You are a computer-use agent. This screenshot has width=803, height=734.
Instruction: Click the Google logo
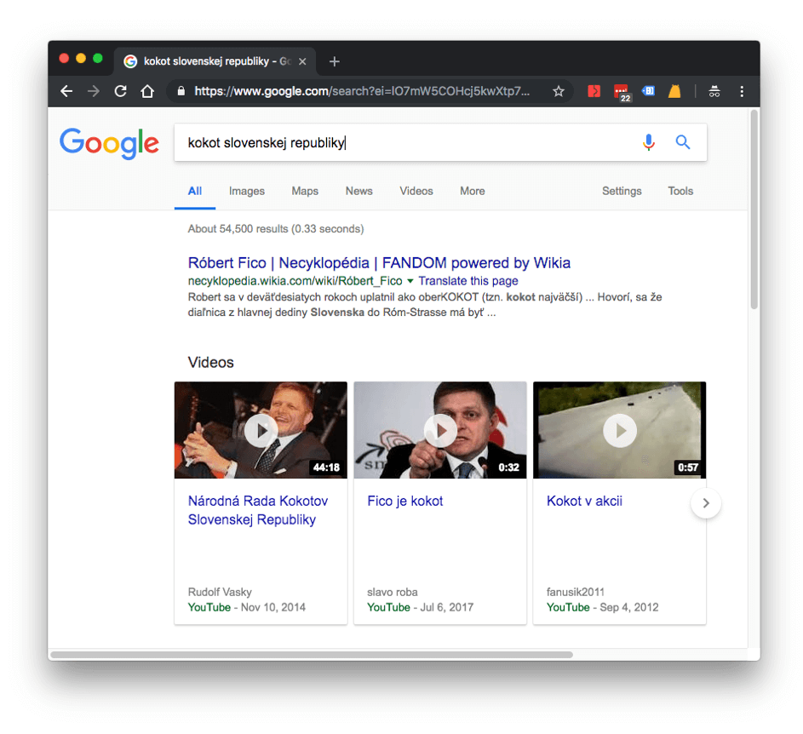pyautogui.click(x=109, y=143)
